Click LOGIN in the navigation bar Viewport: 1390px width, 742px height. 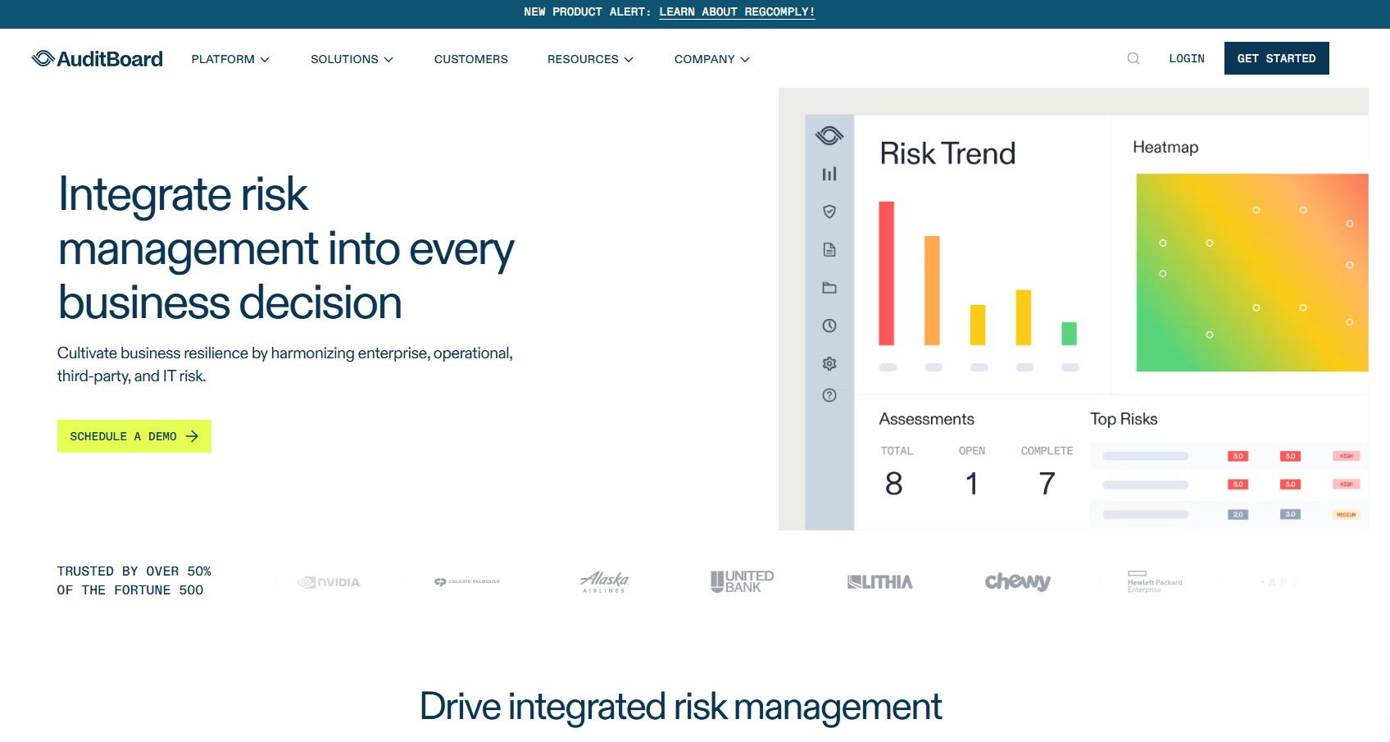pyautogui.click(x=1186, y=58)
